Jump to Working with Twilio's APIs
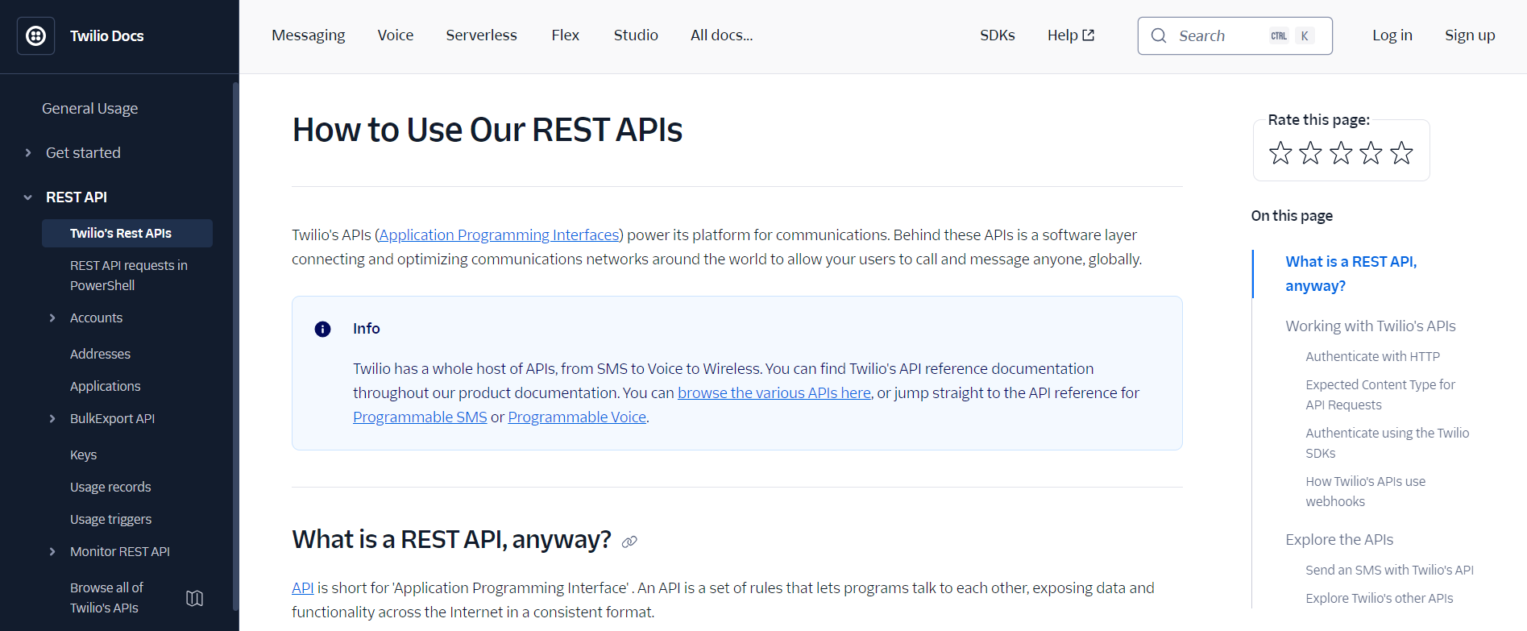 tap(1371, 326)
